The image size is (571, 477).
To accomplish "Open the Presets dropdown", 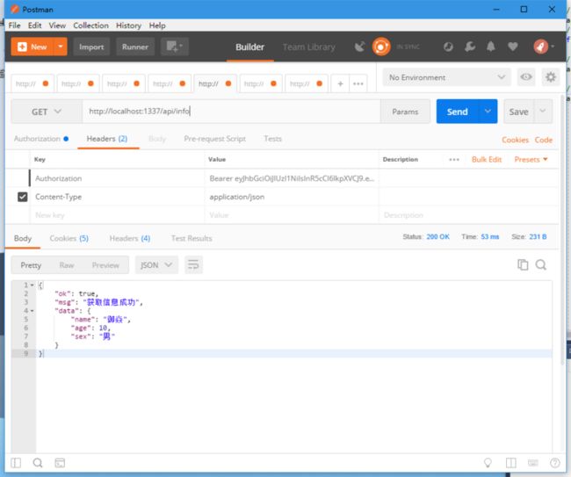I will 531,160.
